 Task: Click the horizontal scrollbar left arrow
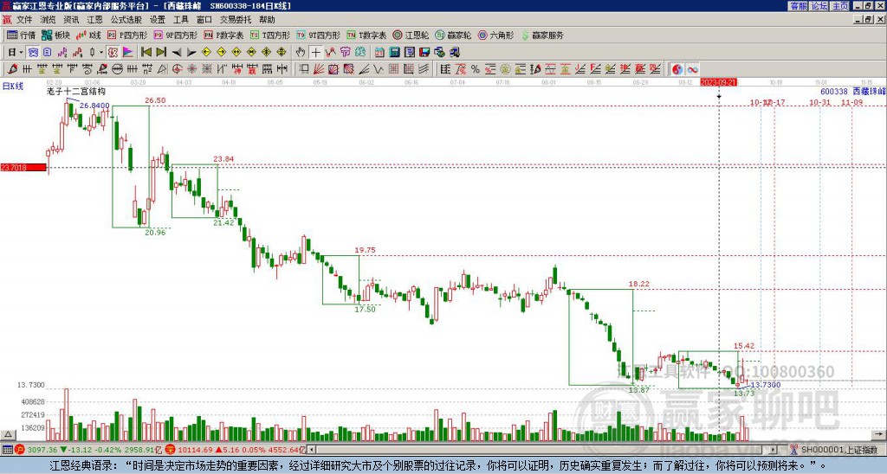pyautogui.click(x=311, y=450)
